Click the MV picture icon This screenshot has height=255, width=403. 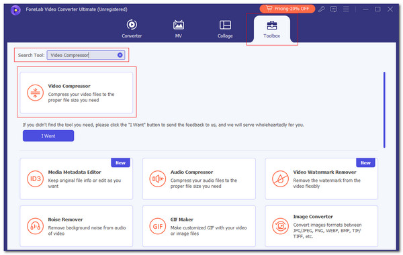point(179,25)
